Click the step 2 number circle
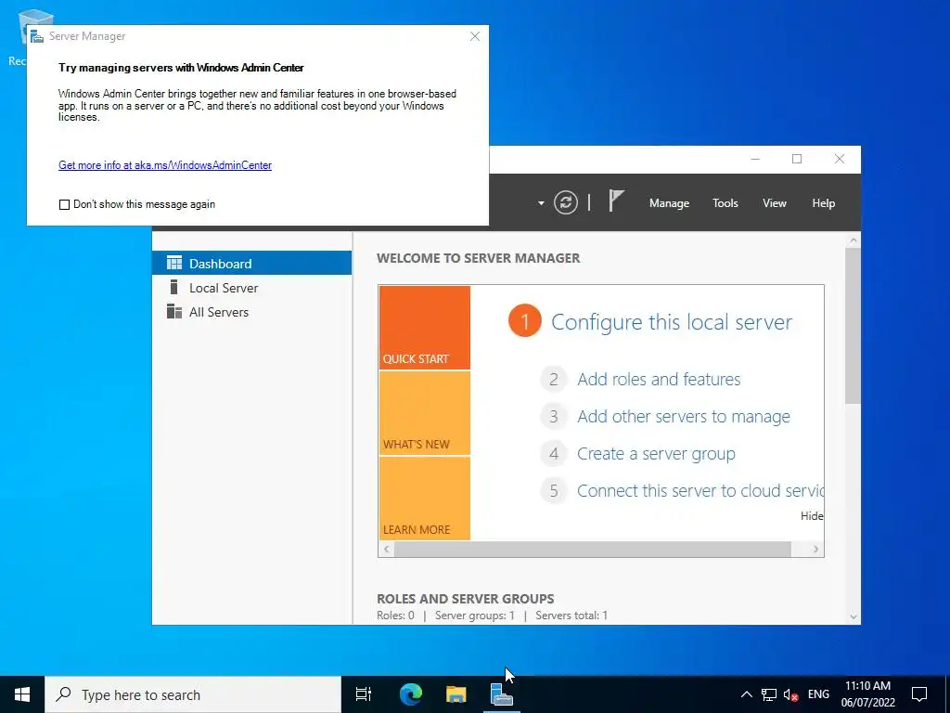This screenshot has height=713, width=950. 553,380
